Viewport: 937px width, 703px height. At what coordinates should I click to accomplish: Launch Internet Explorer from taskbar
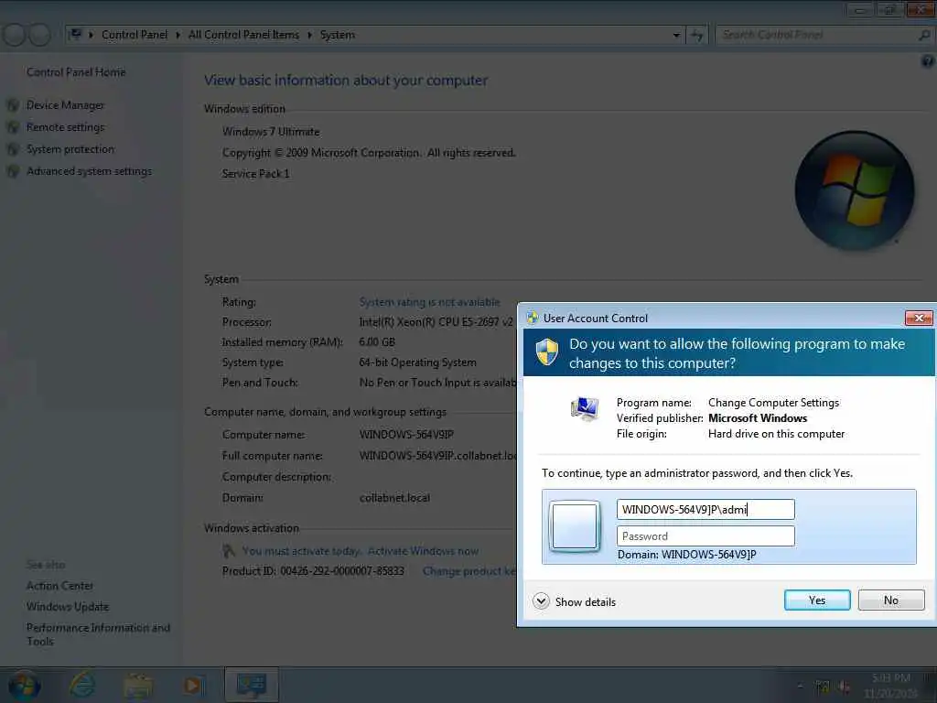[81, 685]
